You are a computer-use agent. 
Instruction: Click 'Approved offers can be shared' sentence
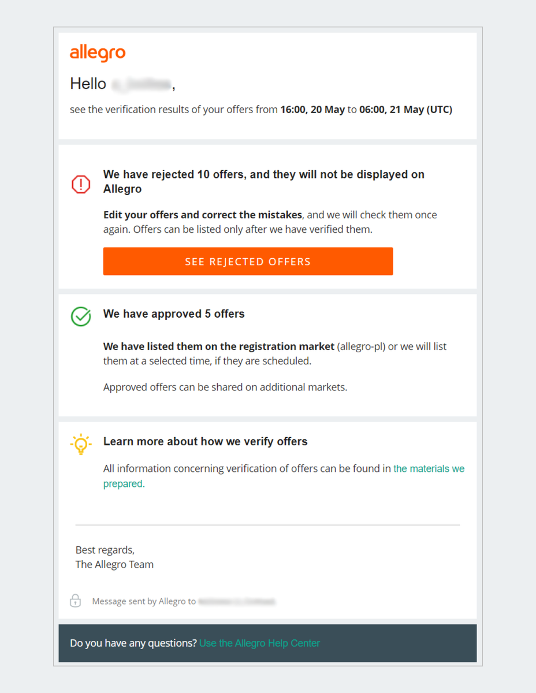click(225, 387)
